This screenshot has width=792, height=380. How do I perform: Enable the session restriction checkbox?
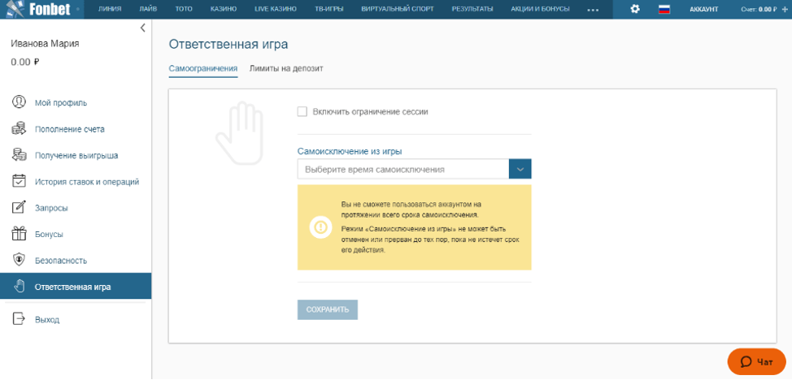[302, 112]
